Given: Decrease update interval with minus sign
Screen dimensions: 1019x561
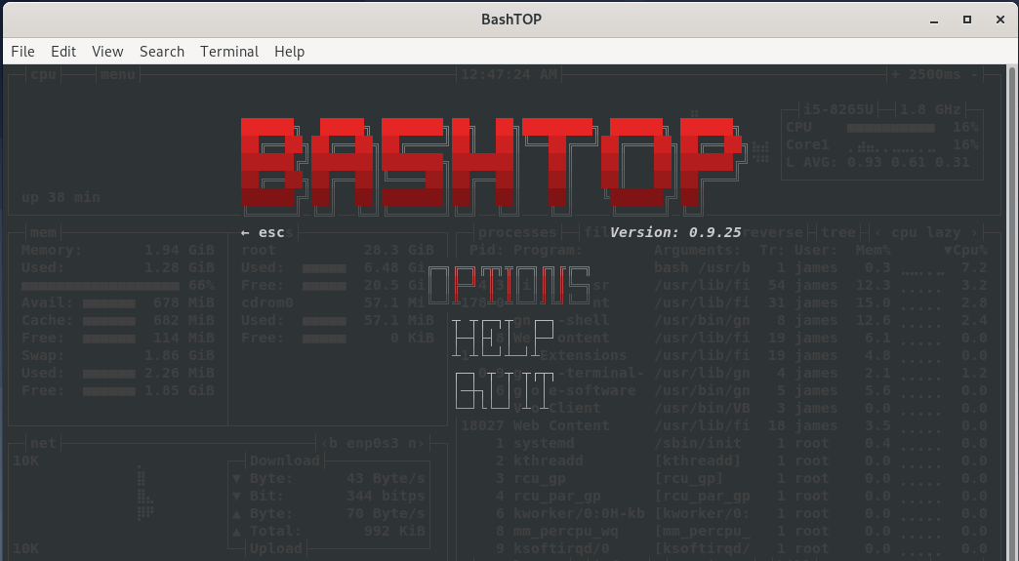Looking at the screenshot, I should pos(975,75).
